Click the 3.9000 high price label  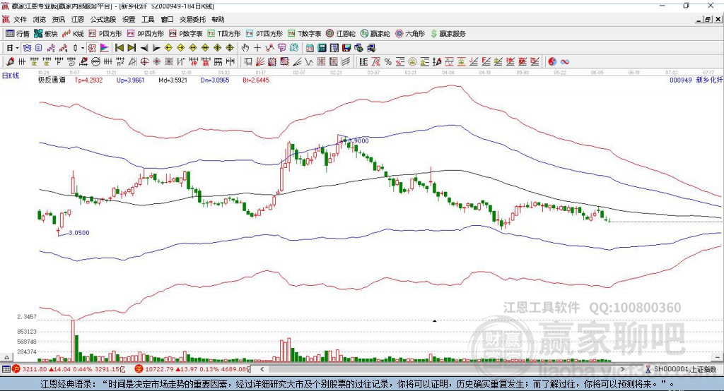click(x=358, y=140)
